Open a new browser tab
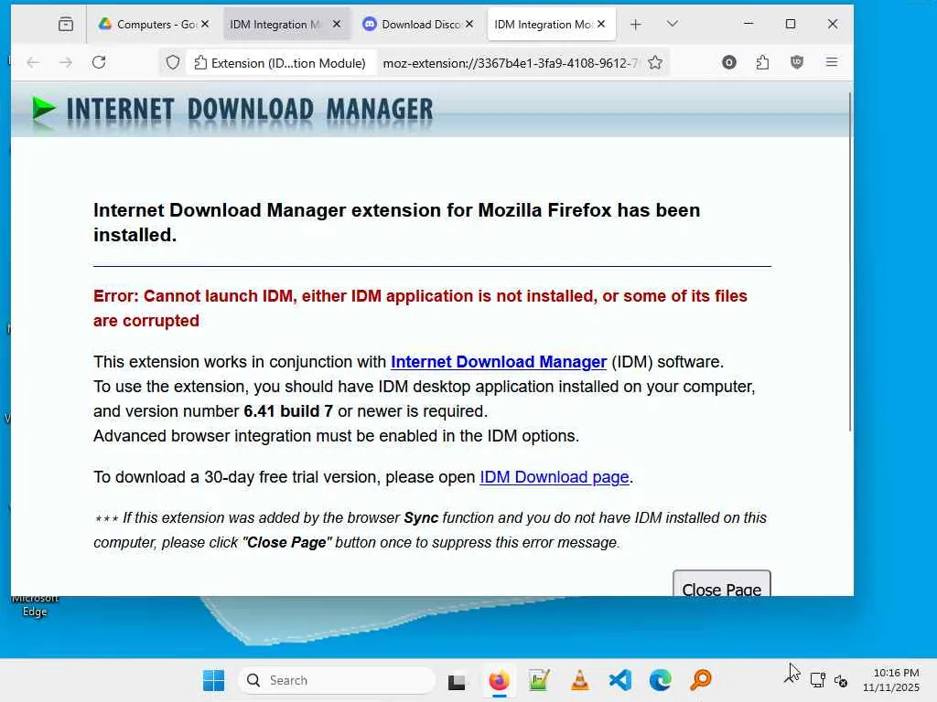937x702 pixels. 636,25
